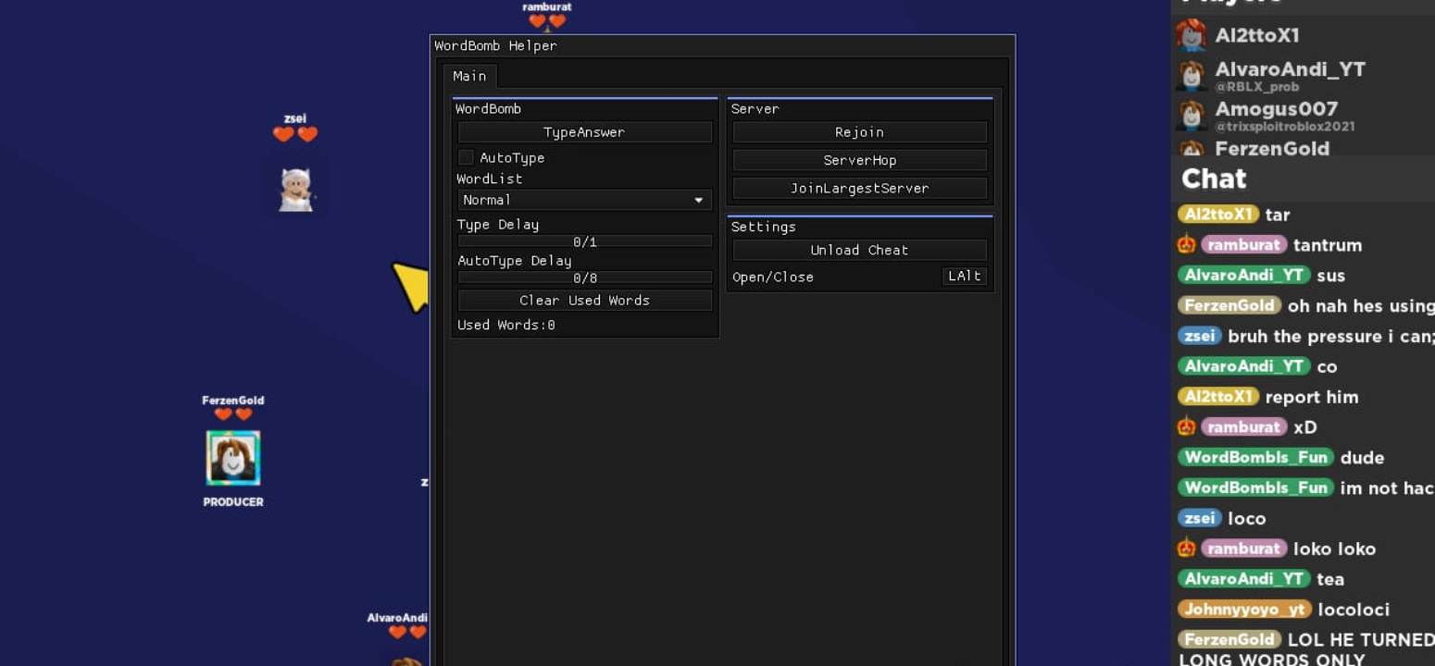Click the hearts under zsei's name
Image resolution: width=1435 pixels, height=666 pixels.
pyautogui.click(x=295, y=134)
